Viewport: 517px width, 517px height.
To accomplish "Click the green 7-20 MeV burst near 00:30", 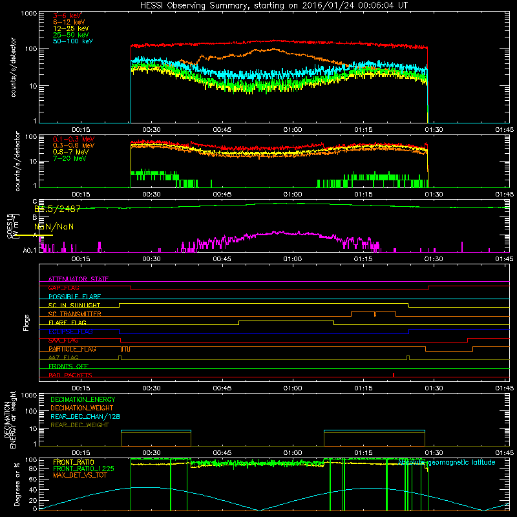I will pyautogui.click(x=154, y=175).
